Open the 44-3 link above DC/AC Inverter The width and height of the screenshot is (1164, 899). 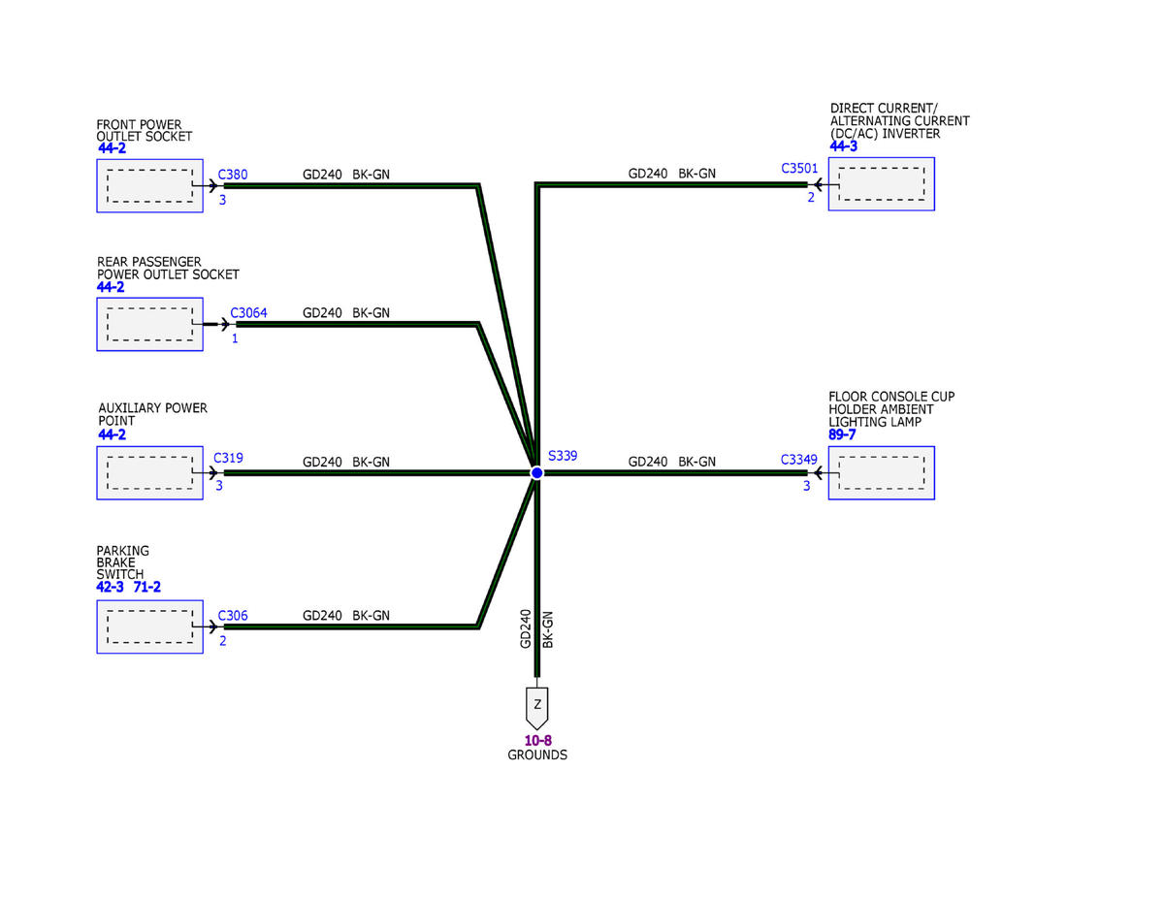(x=843, y=146)
